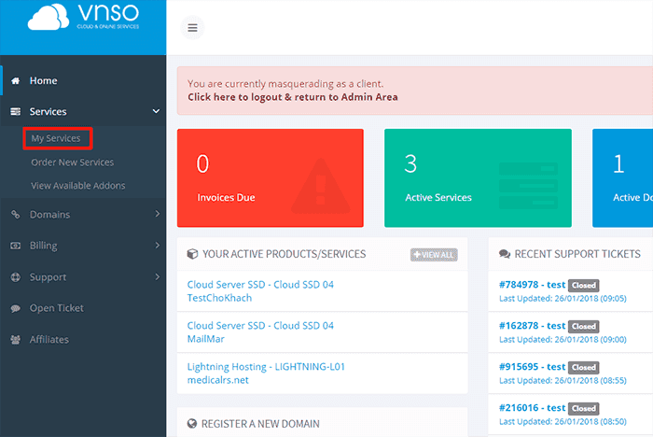This screenshot has width=653, height=437.
Task: Open the Support menu label
Action: click(x=48, y=277)
